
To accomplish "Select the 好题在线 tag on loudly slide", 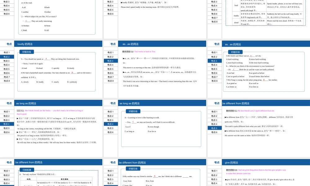I will pyautogui.click(x=27, y=52).
